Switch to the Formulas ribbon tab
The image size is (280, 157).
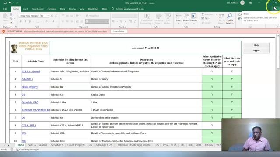pos(52,9)
